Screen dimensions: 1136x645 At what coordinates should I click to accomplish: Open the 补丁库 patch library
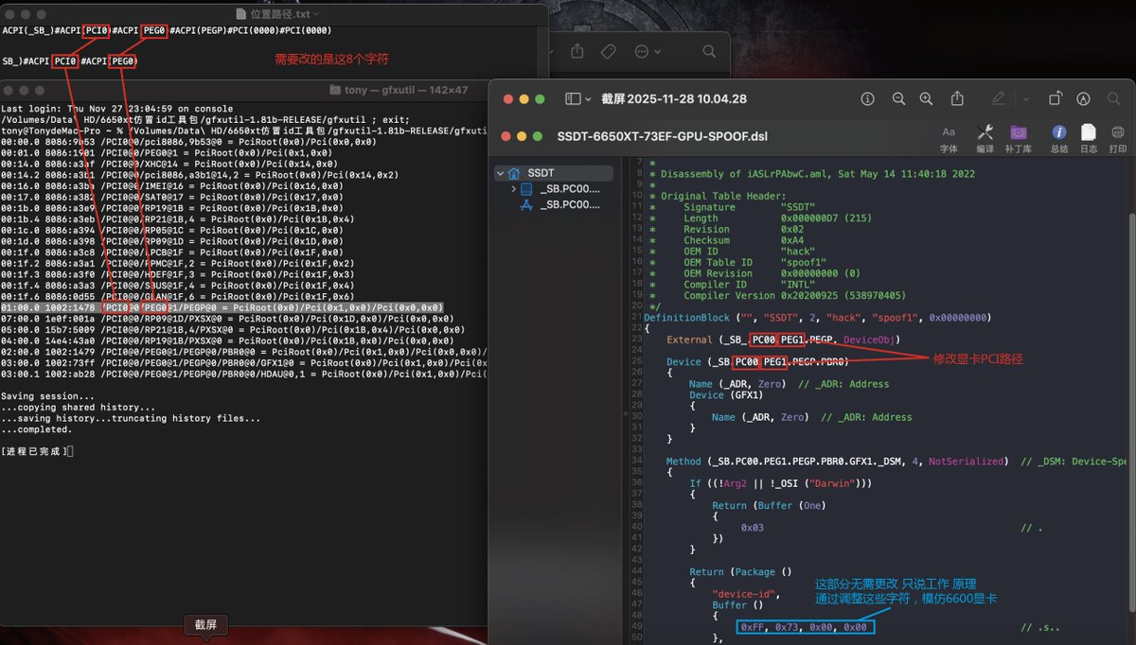pos(1018,138)
